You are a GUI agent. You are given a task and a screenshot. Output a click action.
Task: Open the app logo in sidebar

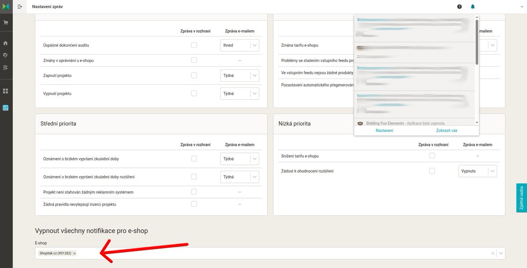pyautogui.click(x=5, y=7)
